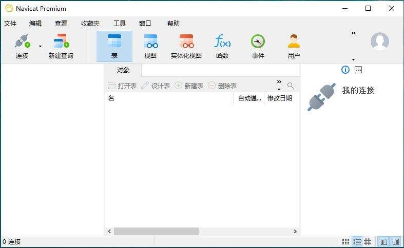Click the 连接 (Connection) plug icon
This screenshot has width=404, height=248.
tap(22, 42)
